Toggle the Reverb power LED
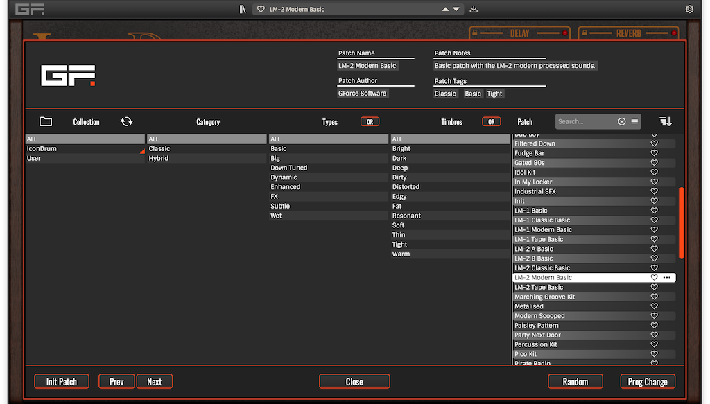The width and height of the screenshot is (710, 404). pos(674,33)
